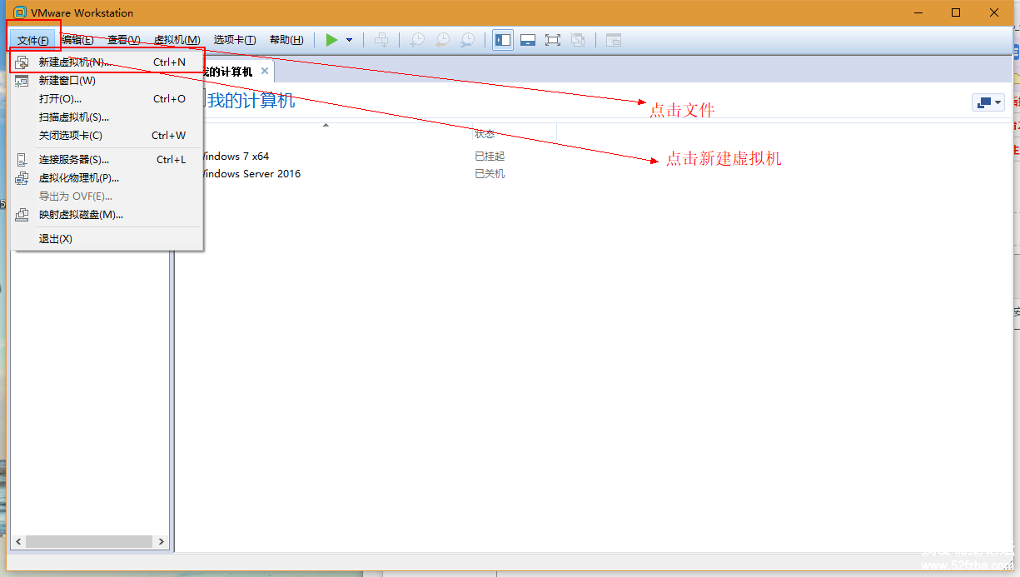Choose 关闭选项卡(C) from the menu
1020x577 pixels.
(106, 136)
